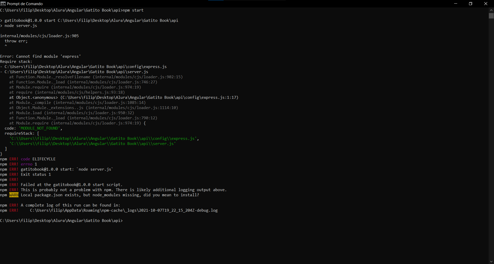Click the vertical scrollbar thumb

click(x=491, y=16)
